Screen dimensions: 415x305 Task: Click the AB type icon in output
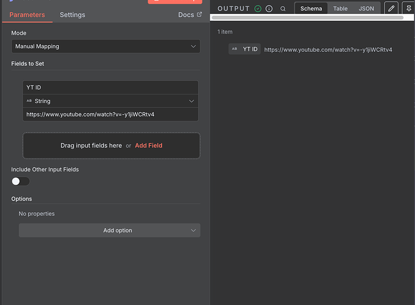click(x=235, y=49)
